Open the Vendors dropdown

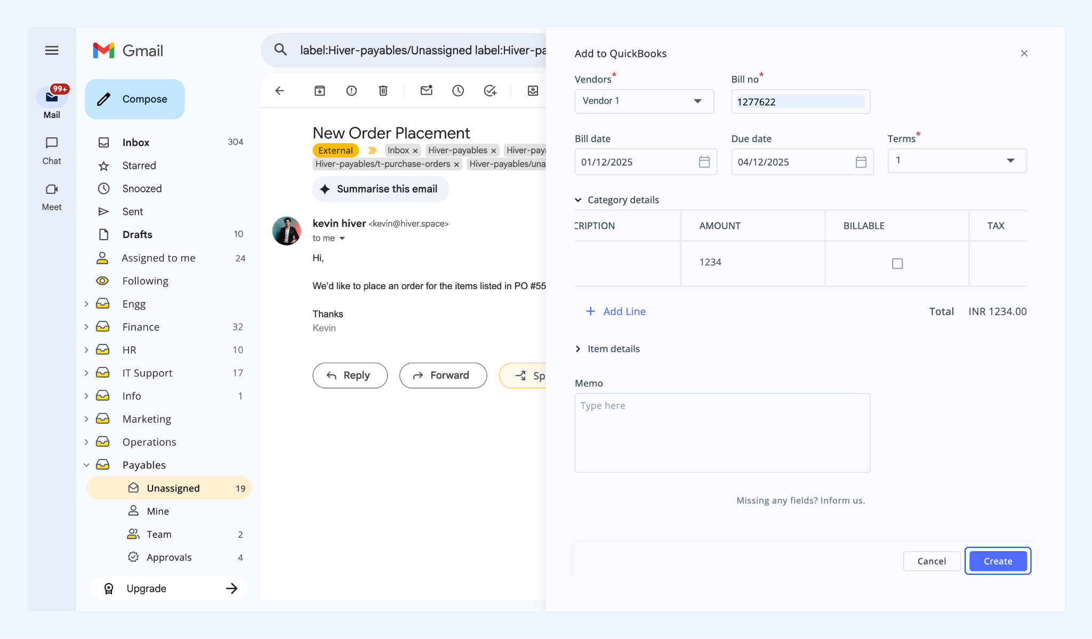pos(644,101)
